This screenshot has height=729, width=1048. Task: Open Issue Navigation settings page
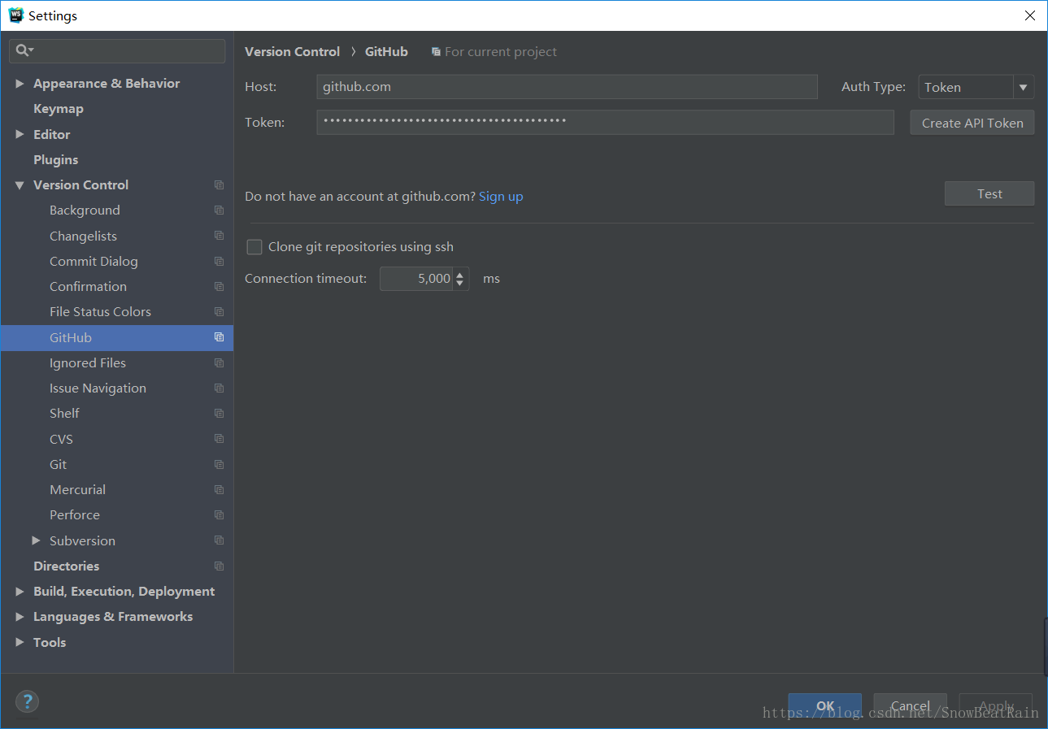pyautogui.click(x=98, y=388)
